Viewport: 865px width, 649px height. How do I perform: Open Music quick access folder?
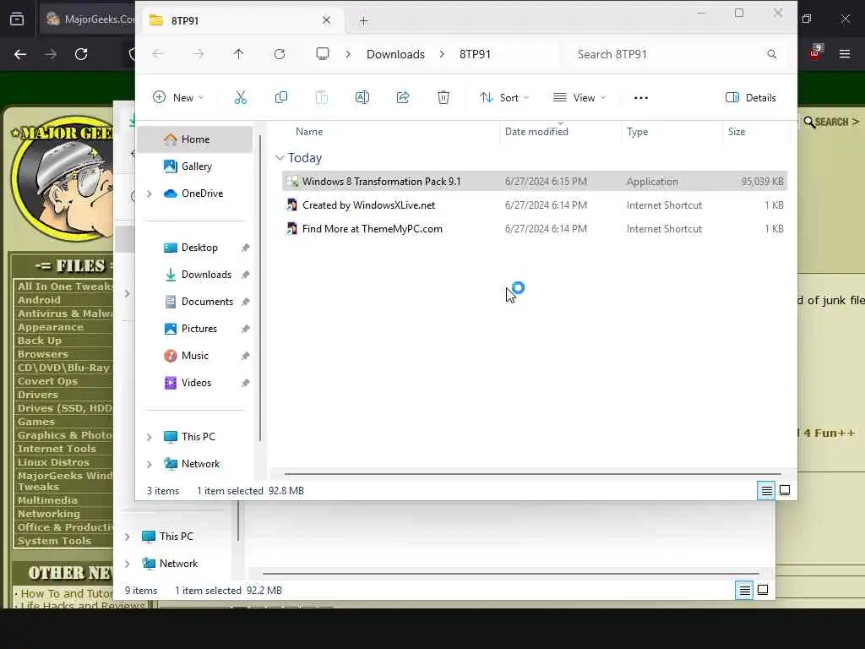click(194, 356)
